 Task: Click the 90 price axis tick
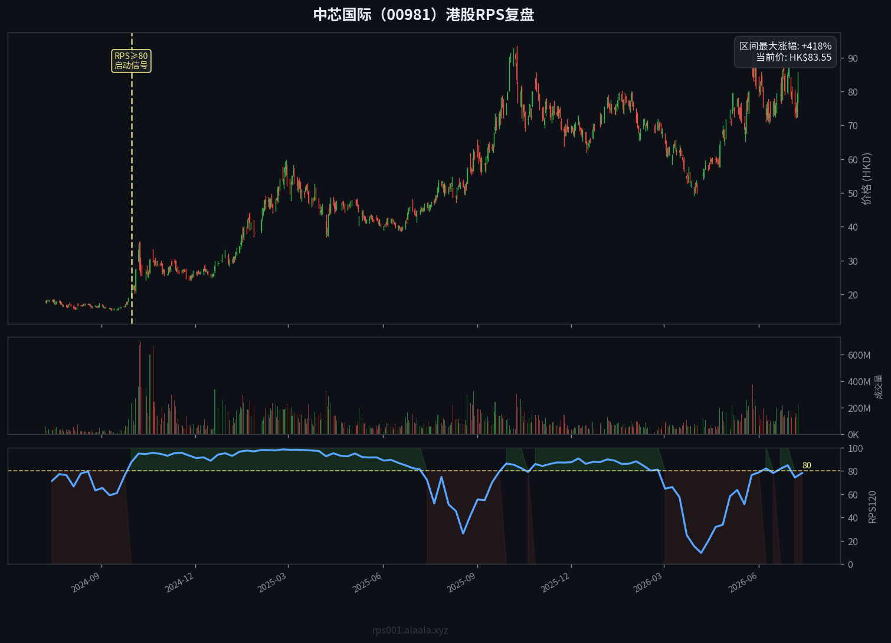pyautogui.click(x=853, y=58)
